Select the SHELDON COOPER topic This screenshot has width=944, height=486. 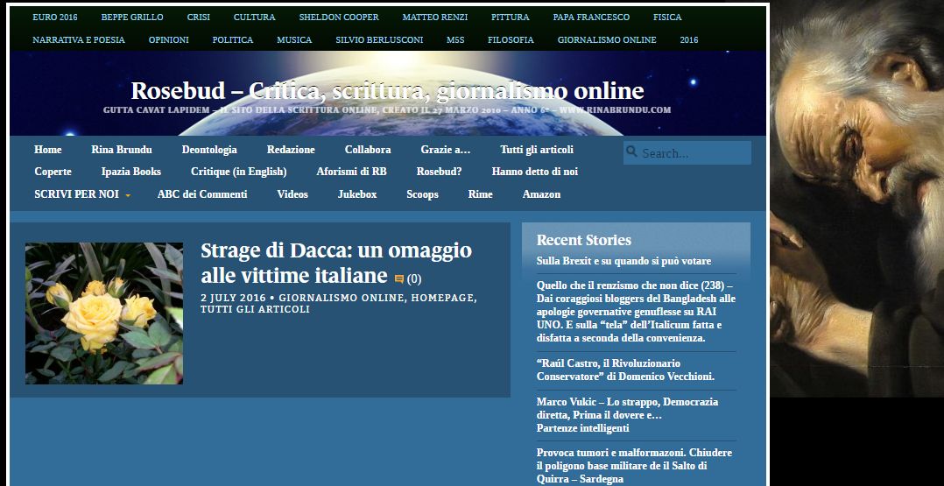click(x=339, y=17)
